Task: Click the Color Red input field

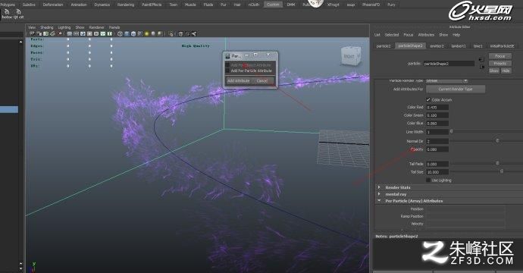Action: [x=437, y=108]
